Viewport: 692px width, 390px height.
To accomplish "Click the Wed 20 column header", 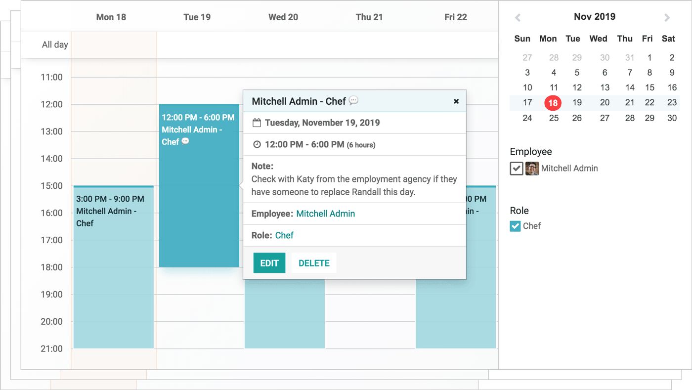I will click(283, 16).
